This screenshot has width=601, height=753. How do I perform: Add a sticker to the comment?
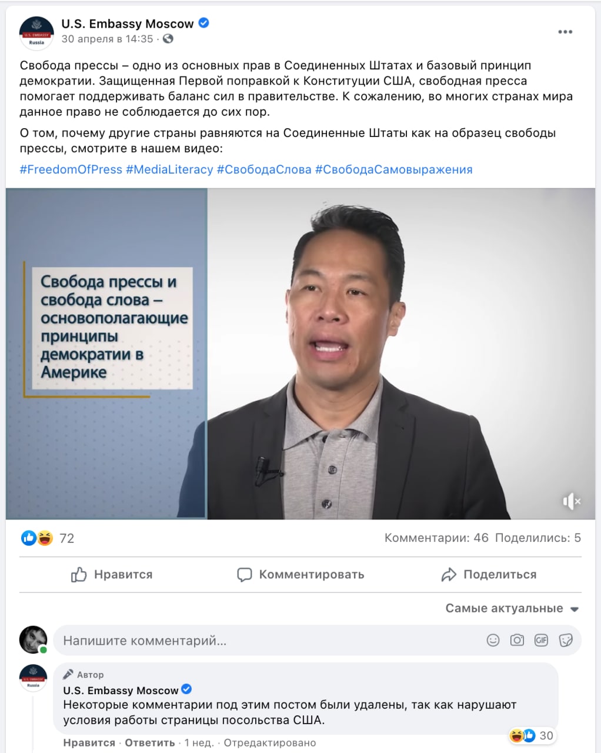click(565, 640)
